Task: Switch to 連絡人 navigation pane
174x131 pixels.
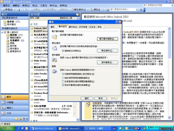Action: (15, 108)
